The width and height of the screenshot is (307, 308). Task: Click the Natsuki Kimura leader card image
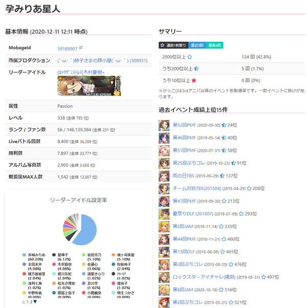coord(89,86)
